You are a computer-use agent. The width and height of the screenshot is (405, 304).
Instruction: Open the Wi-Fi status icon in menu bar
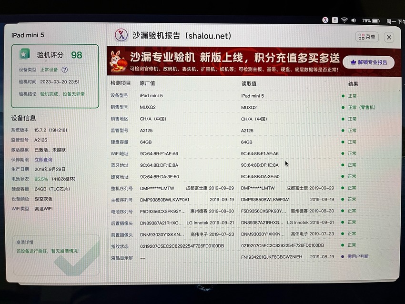344,20
